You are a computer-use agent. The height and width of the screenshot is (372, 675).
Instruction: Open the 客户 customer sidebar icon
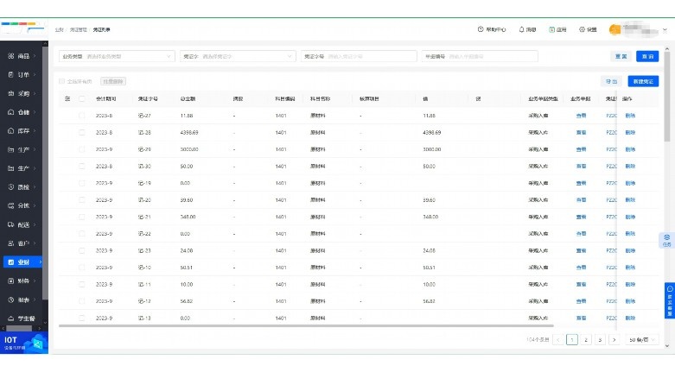[x=11, y=243]
